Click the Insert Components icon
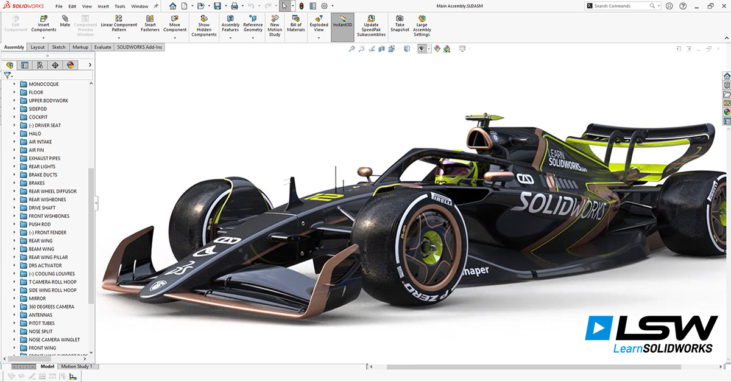This screenshot has width=731, height=382. [x=43, y=18]
